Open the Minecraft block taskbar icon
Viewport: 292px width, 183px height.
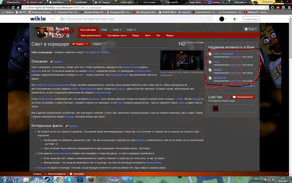tap(91, 180)
